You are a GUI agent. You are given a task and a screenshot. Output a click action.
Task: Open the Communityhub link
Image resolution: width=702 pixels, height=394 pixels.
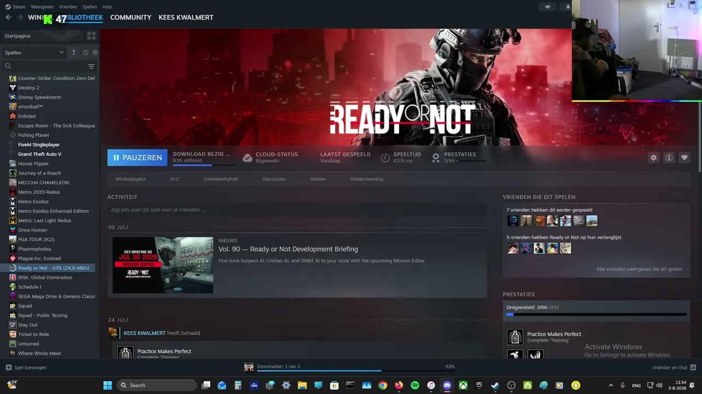[x=221, y=179]
